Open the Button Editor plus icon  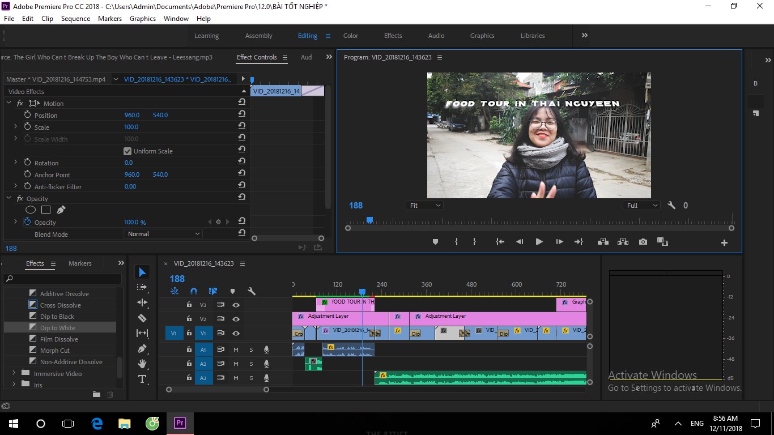724,242
